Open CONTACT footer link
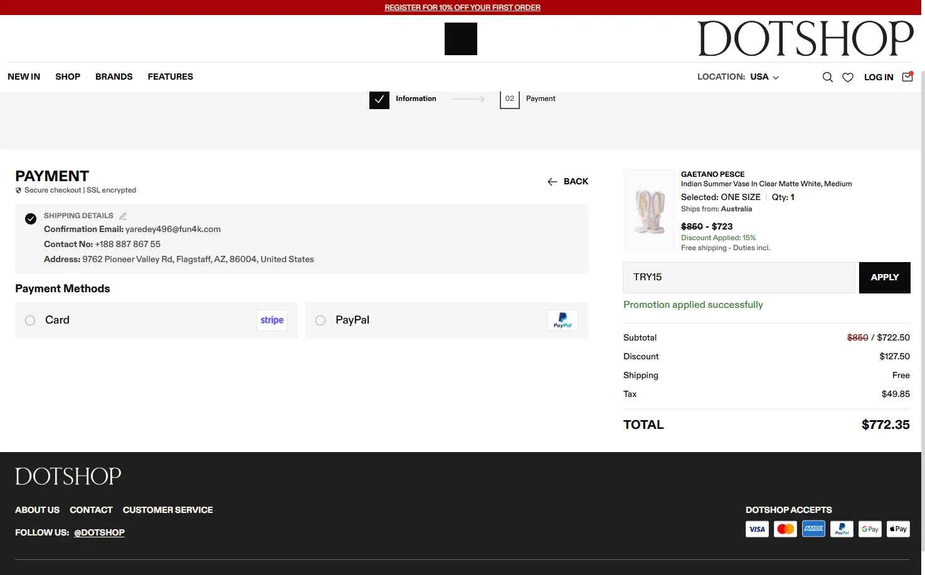 click(91, 510)
